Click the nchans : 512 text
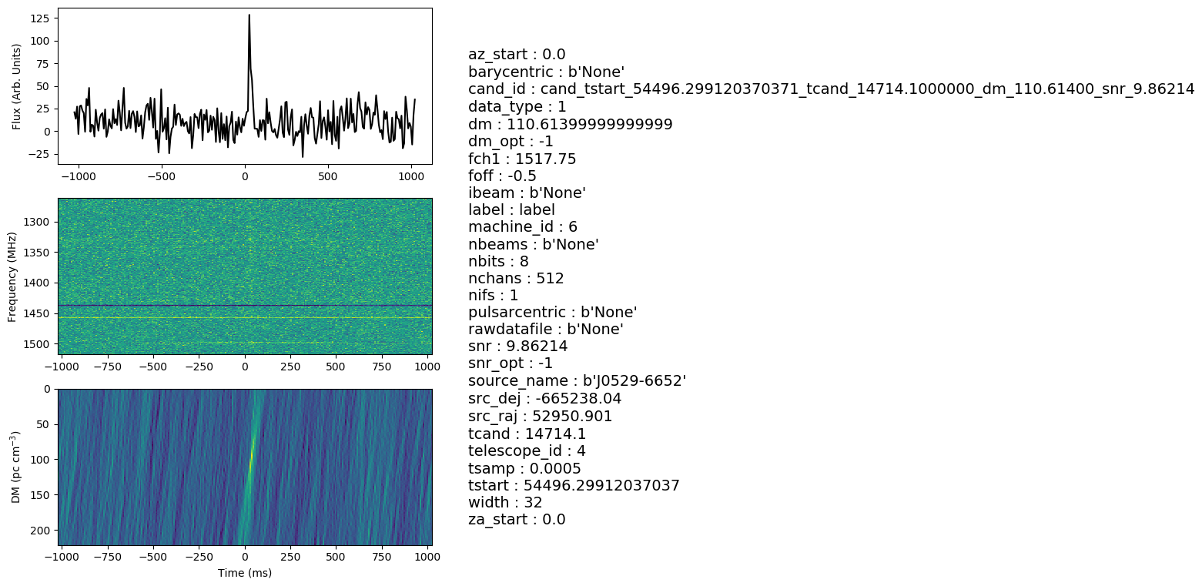This screenshot has width=1202, height=586. [516, 278]
